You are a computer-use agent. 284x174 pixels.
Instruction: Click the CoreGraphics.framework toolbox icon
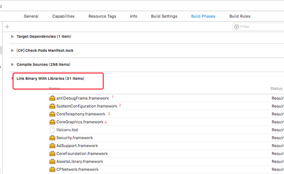pyautogui.click(x=52, y=122)
